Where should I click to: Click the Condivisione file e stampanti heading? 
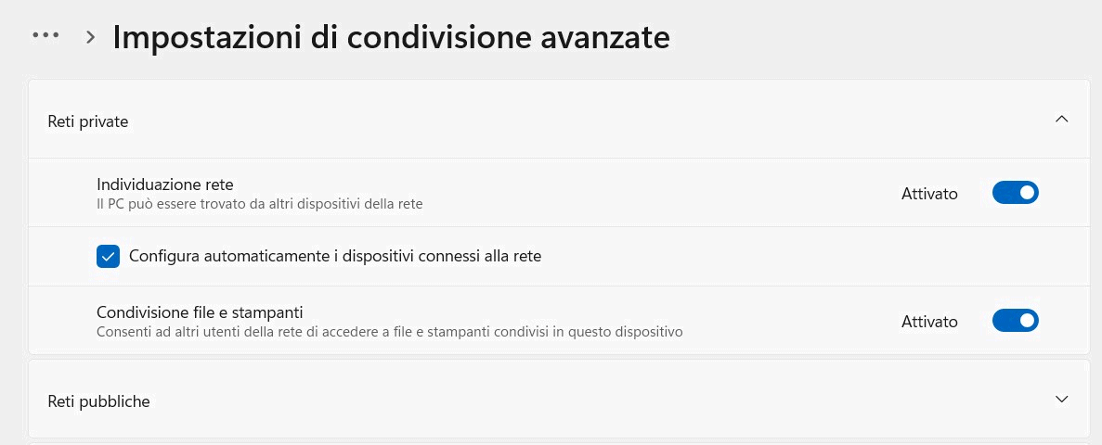[200, 312]
